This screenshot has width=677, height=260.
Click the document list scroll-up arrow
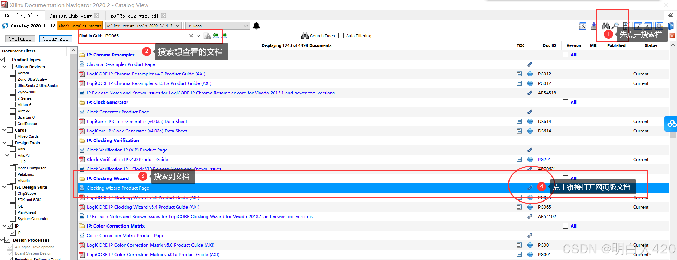click(673, 45)
